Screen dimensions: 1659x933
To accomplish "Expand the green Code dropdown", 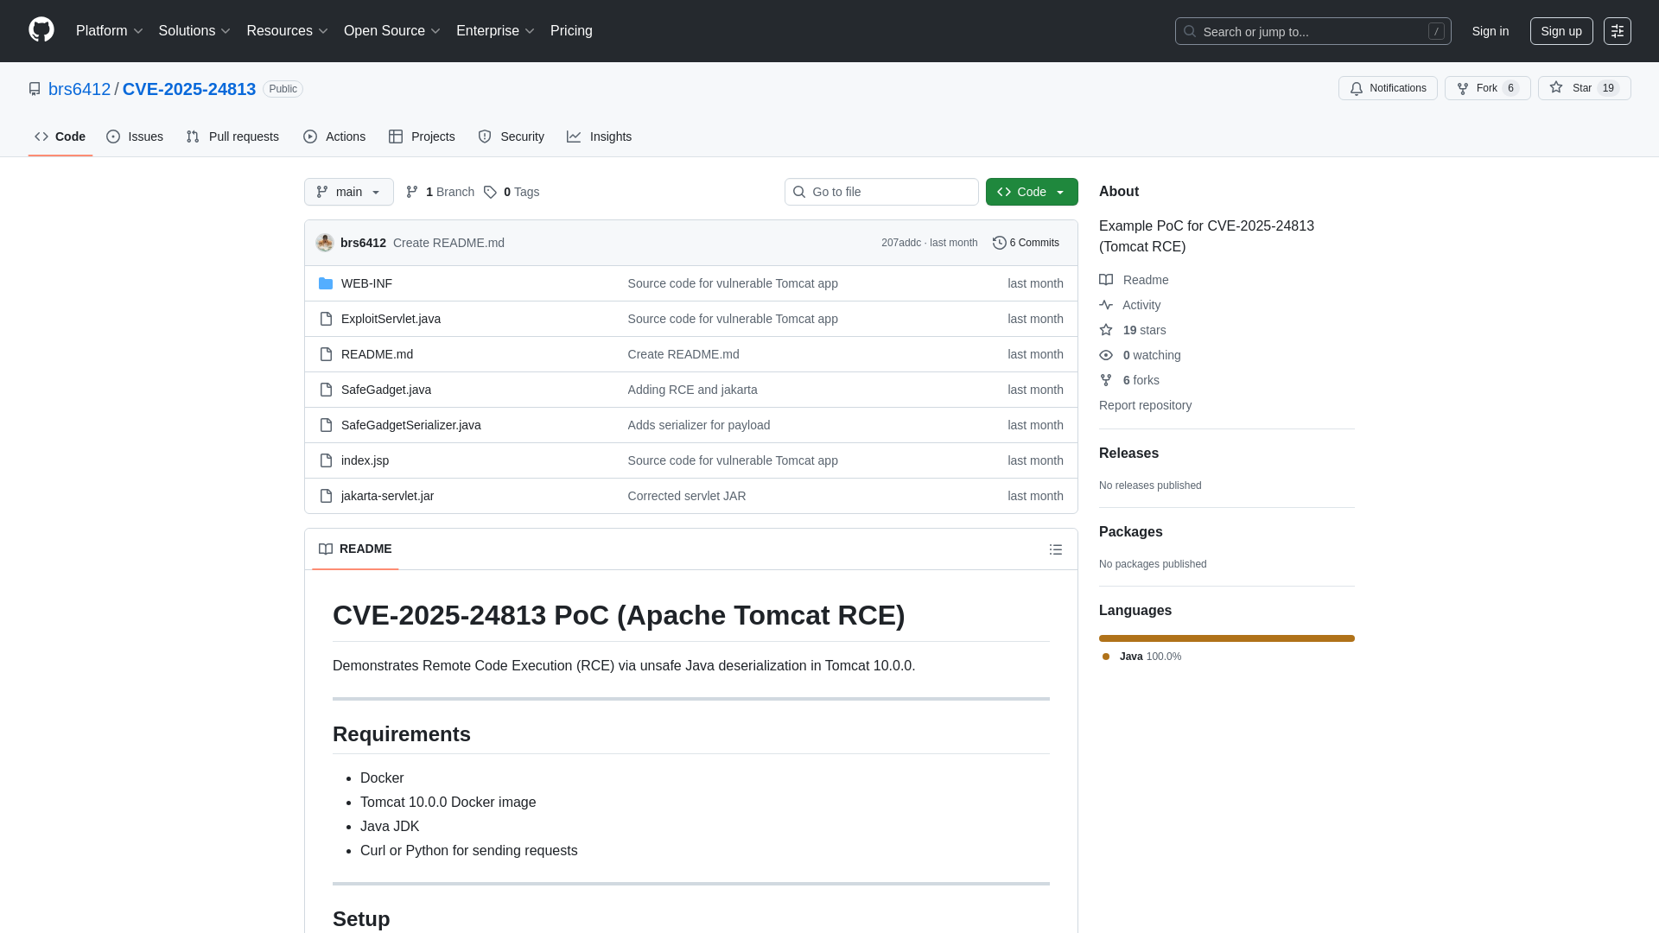I will click(x=1032, y=192).
